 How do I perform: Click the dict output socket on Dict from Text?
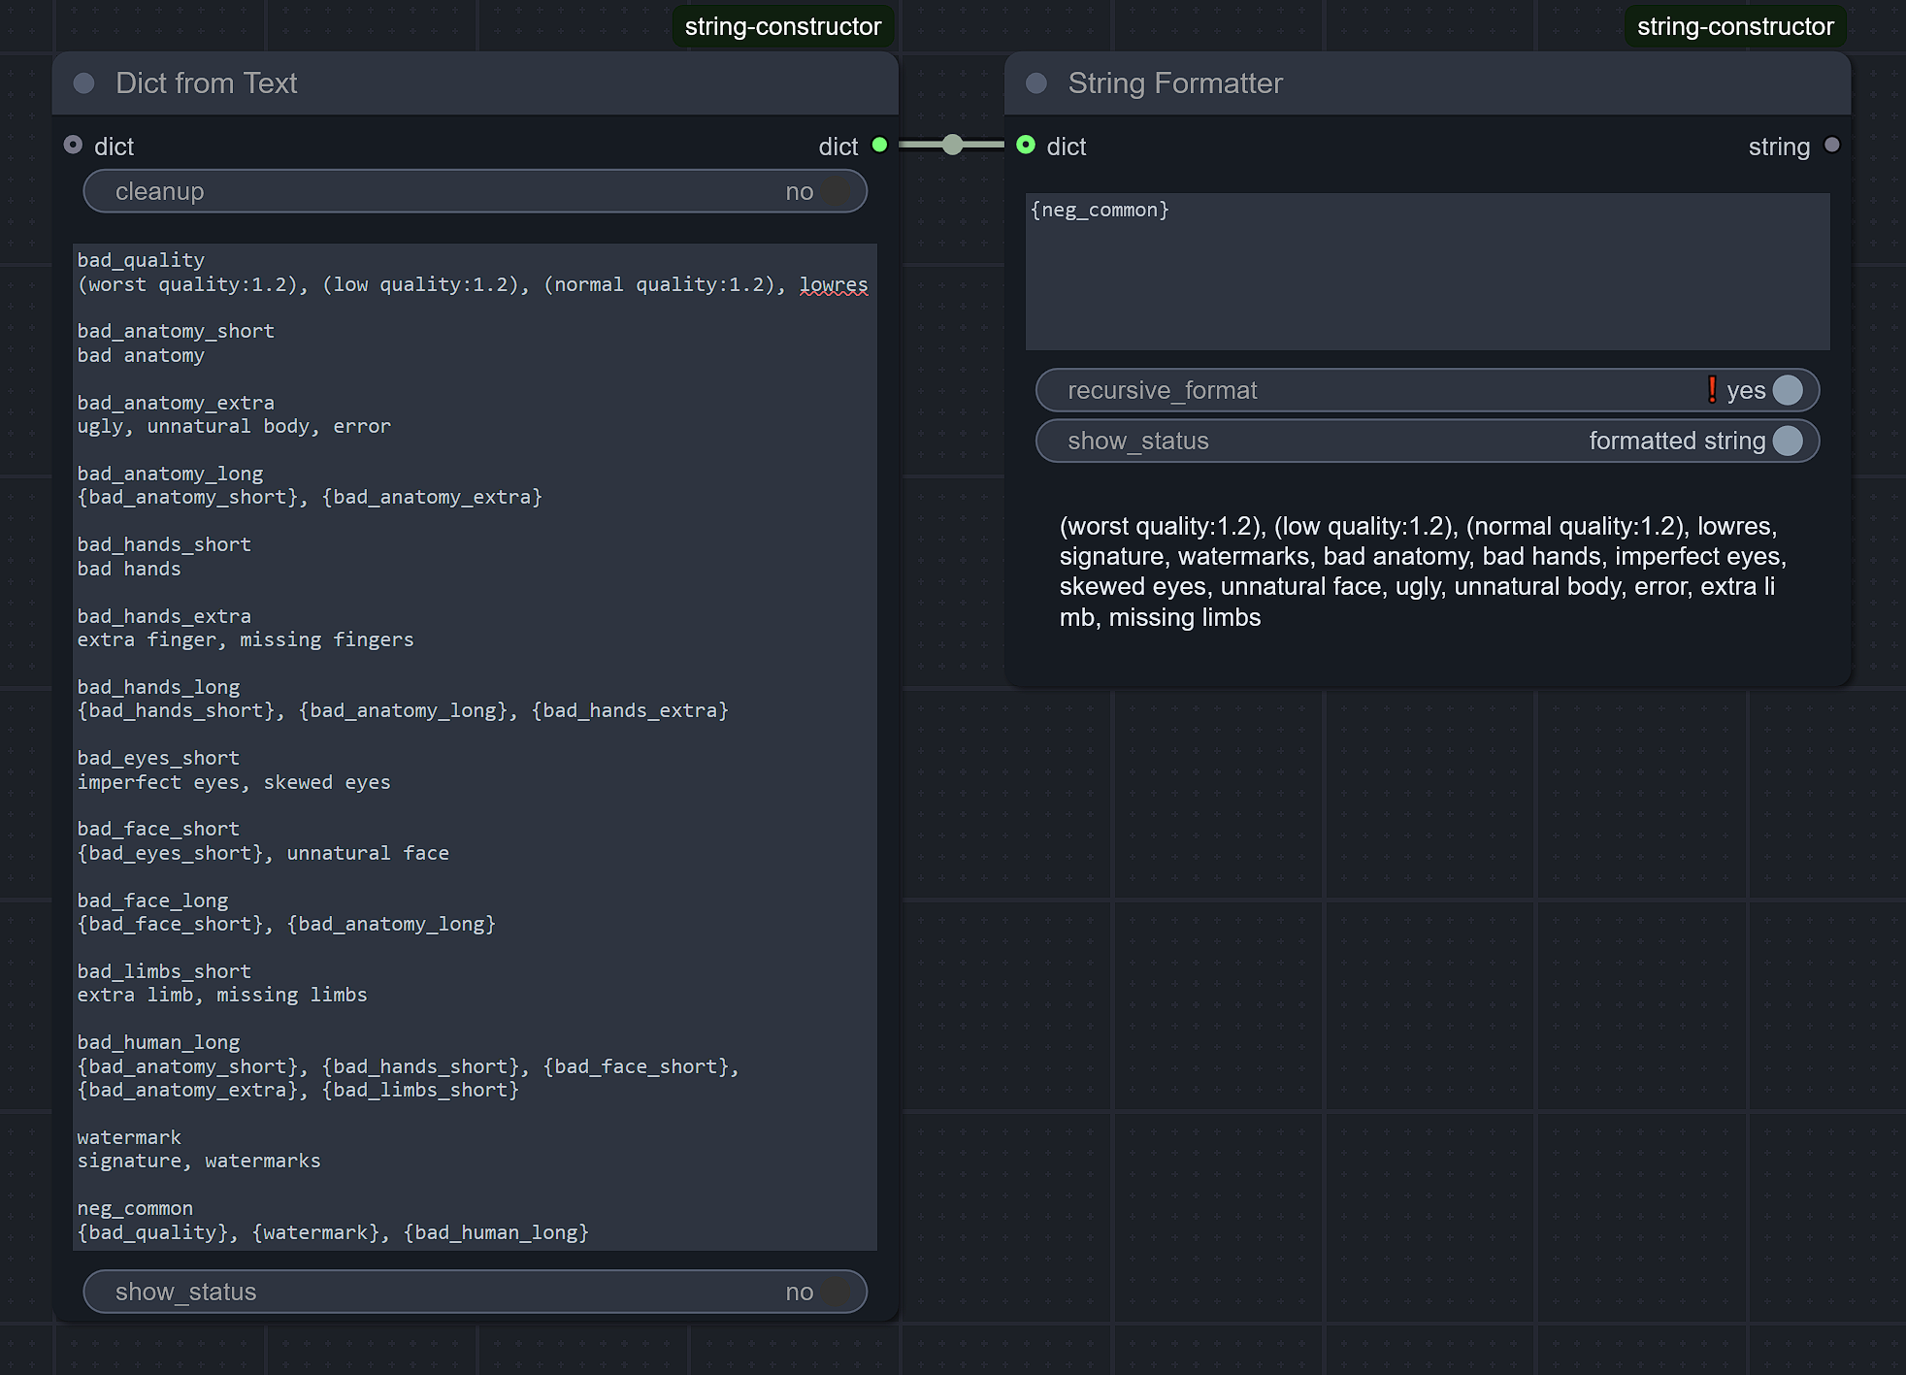coord(879,146)
